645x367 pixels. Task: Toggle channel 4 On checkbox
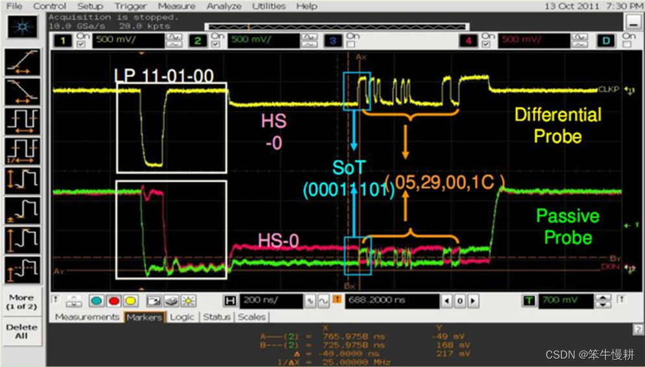(486, 44)
